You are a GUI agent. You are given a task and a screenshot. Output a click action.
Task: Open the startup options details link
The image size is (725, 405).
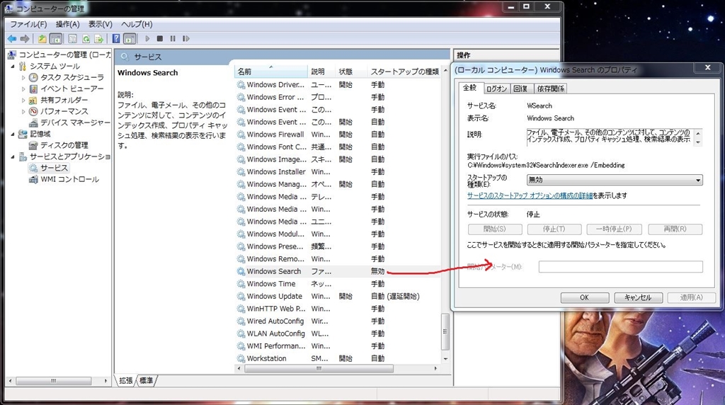coord(530,195)
